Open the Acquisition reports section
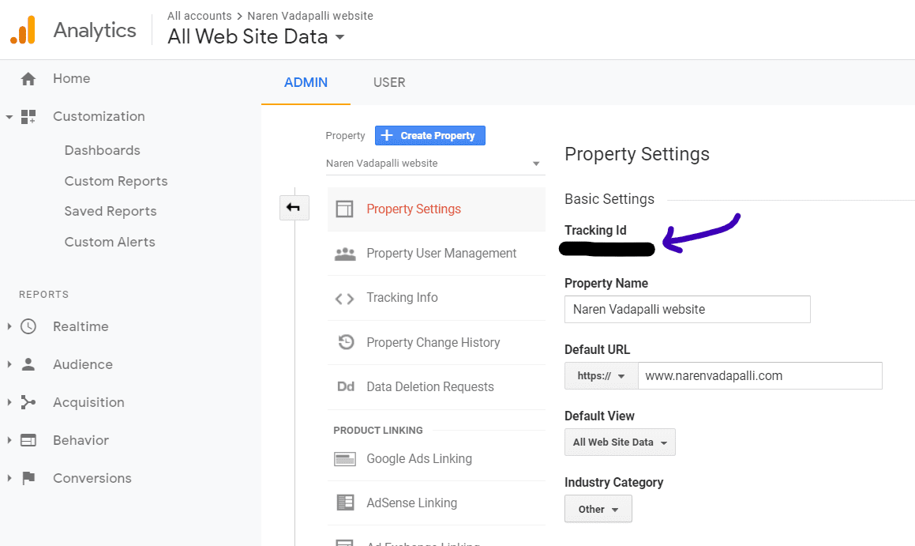 tap(88, 402)
